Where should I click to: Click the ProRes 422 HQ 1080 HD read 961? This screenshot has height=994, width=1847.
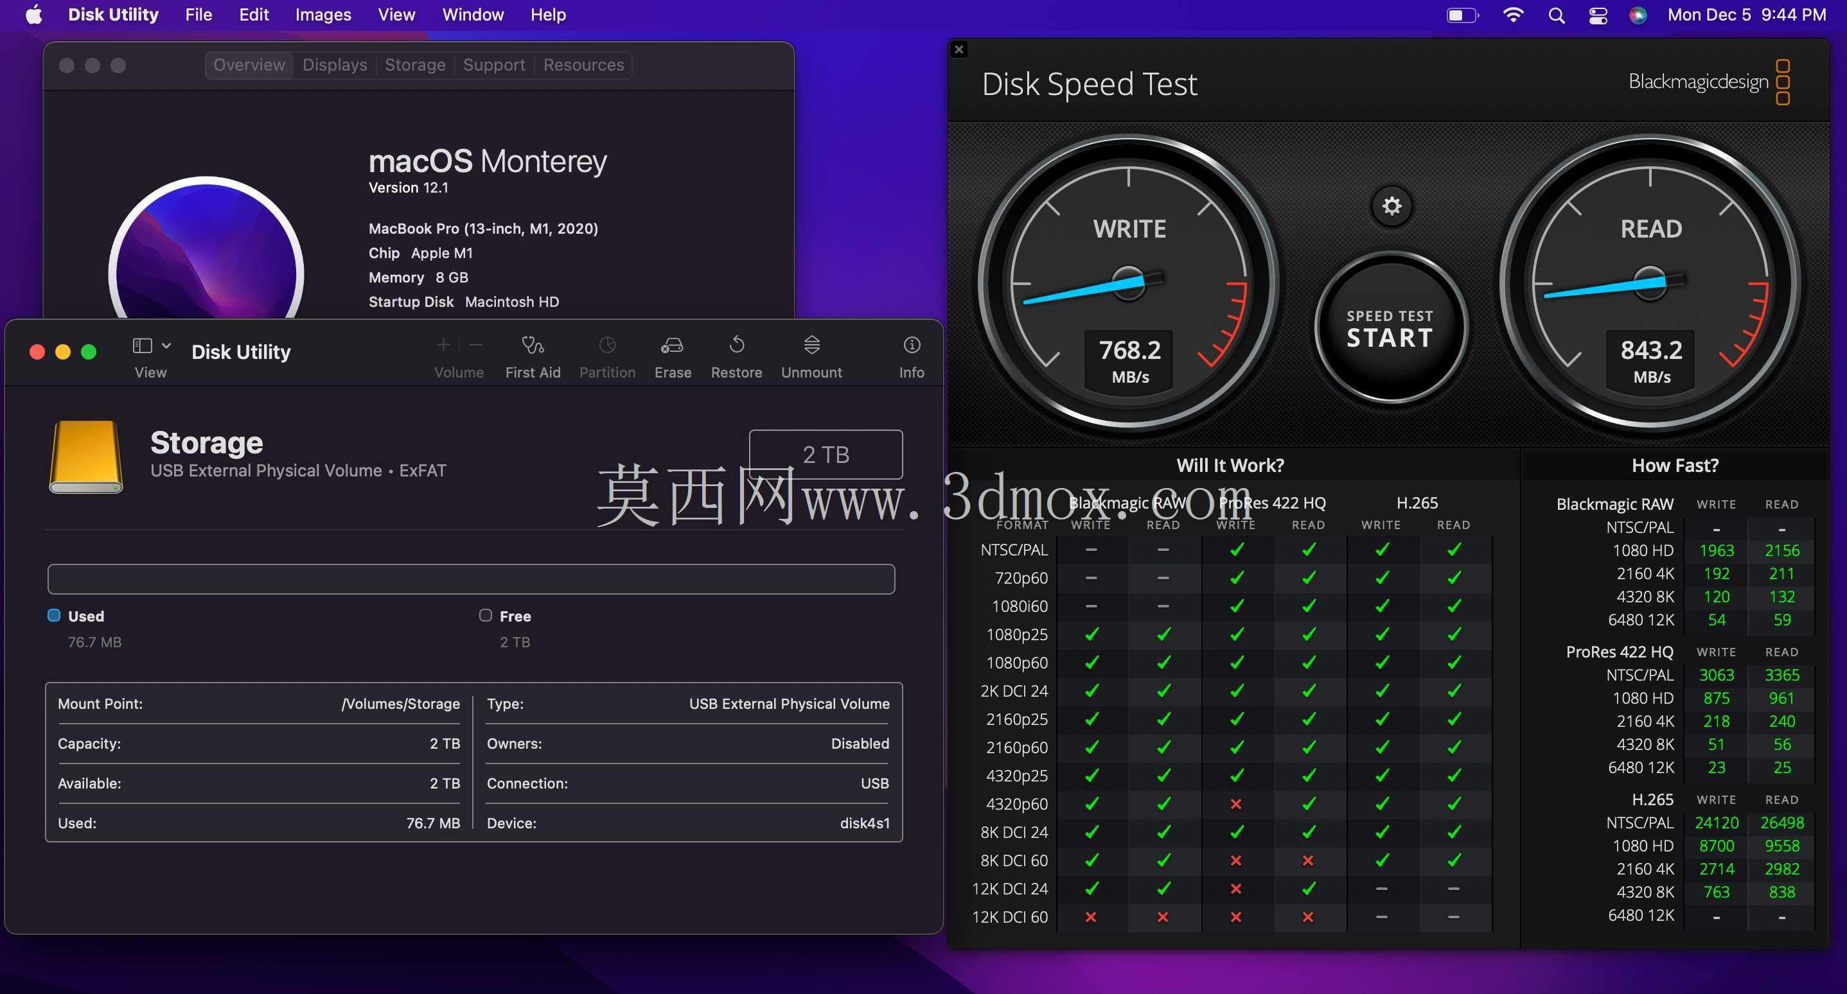(x=1781, y=698)
